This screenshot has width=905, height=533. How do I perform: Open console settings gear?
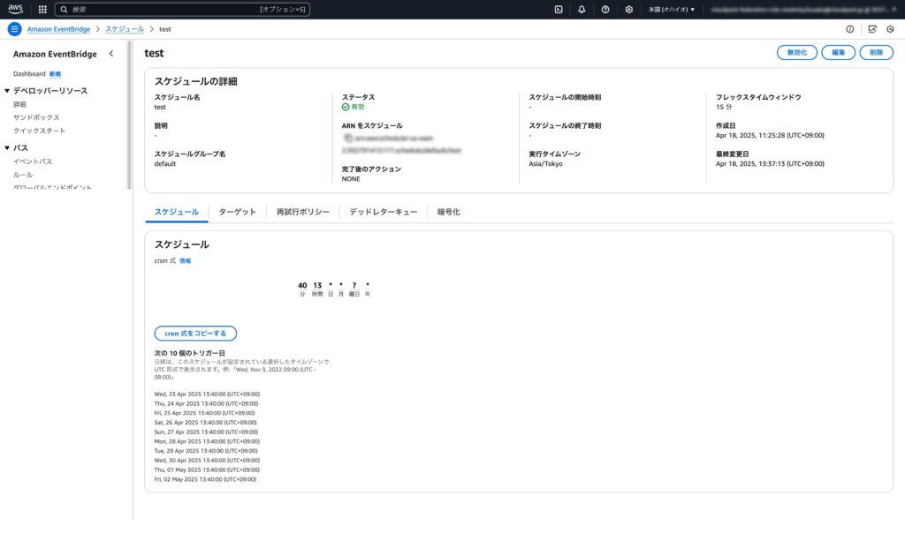click(x=628, y=9)
